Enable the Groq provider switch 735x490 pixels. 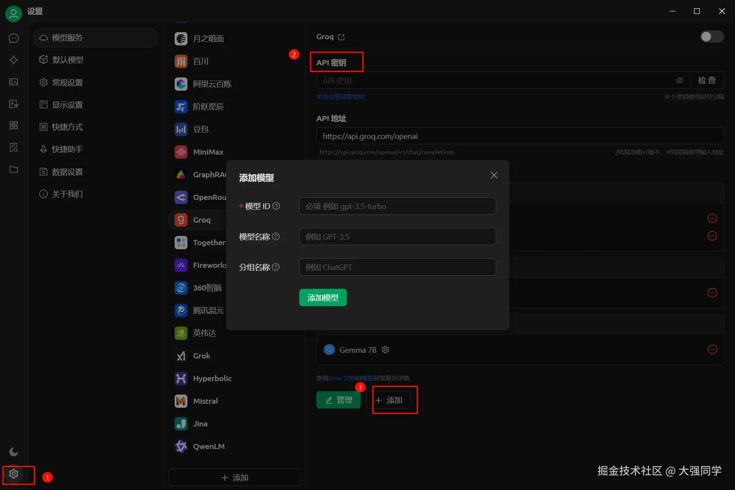click(x=712, y=37)
